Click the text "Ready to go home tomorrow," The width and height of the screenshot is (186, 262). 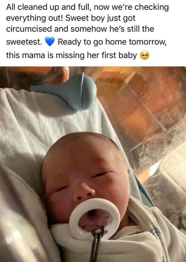click(112, 42)
